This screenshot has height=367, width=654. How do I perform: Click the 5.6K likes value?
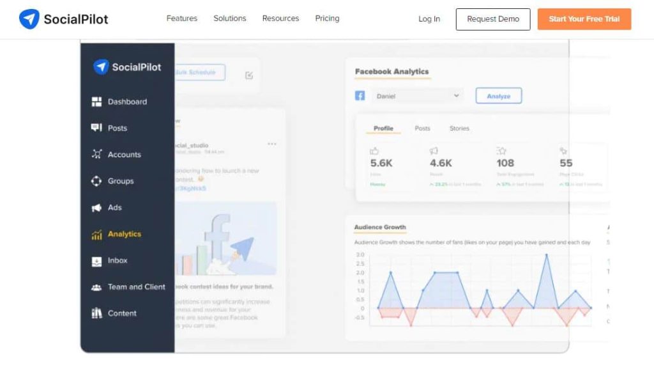381,163
